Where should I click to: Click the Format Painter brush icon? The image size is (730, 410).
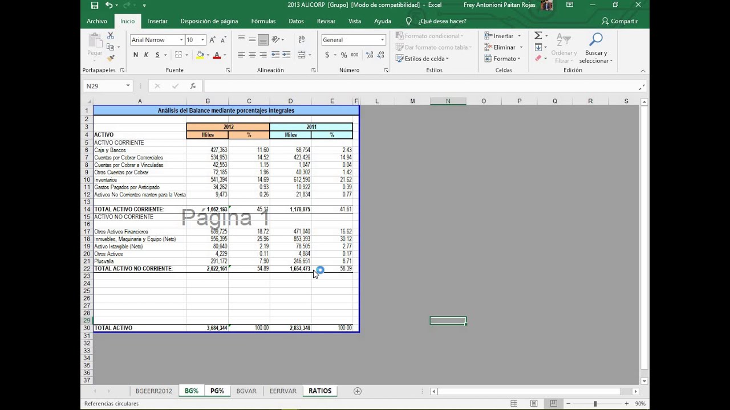(x=111, y=58)
